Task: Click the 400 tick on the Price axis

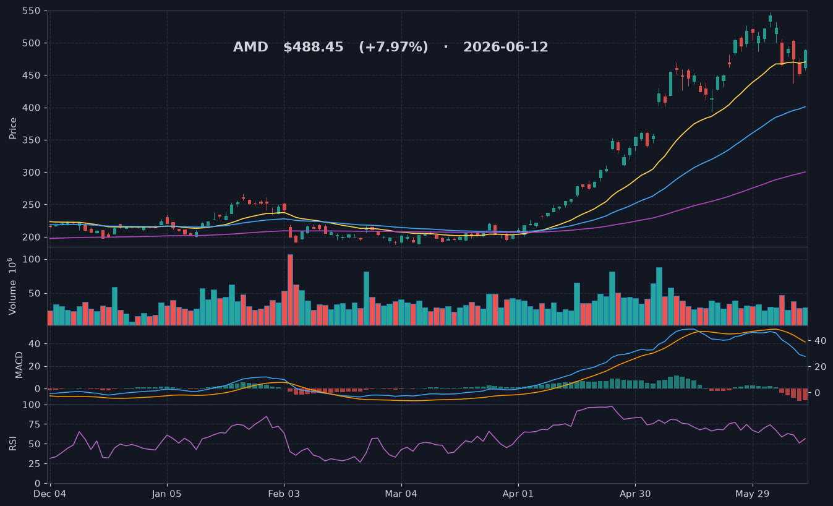Action: pos(32,108)
